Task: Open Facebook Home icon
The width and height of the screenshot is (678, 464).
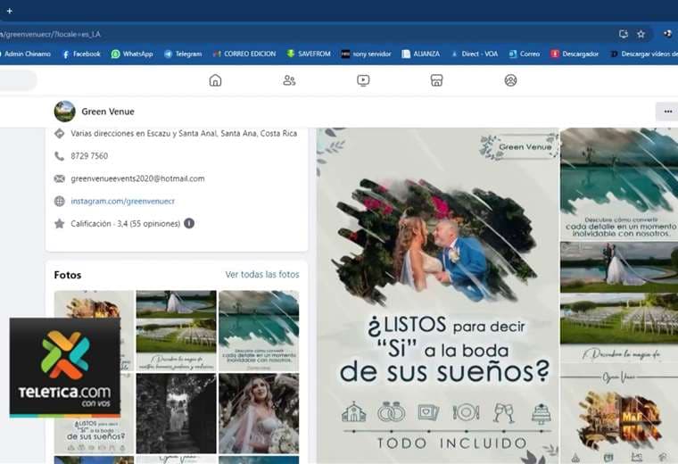Action: pos(215,80)
